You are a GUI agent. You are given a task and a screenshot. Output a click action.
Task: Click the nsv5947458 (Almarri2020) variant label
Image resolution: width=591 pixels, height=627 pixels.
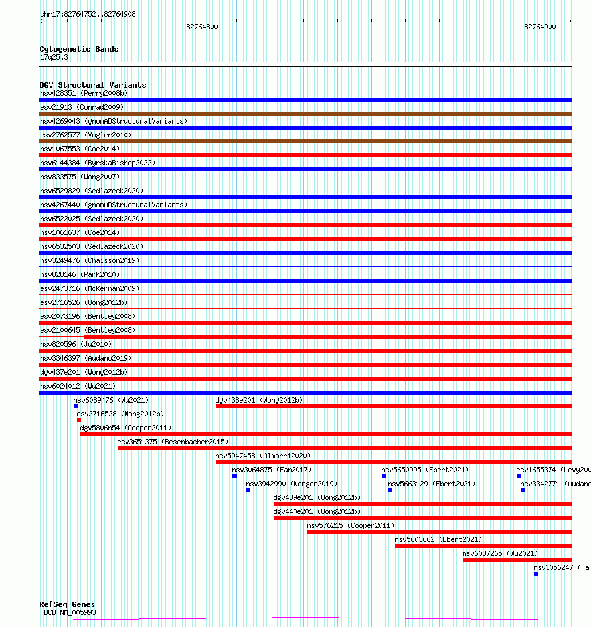click(263, 456)
